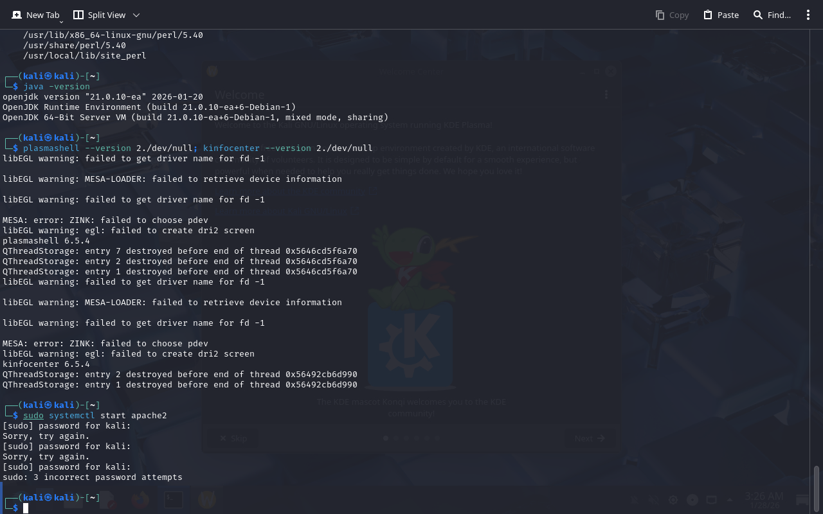
Task: Click the 3 incorrect password attempts message
Action: click(x=93, y=477)
